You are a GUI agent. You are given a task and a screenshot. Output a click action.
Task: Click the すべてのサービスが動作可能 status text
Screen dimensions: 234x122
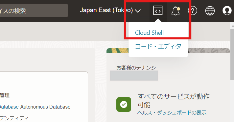174,101
